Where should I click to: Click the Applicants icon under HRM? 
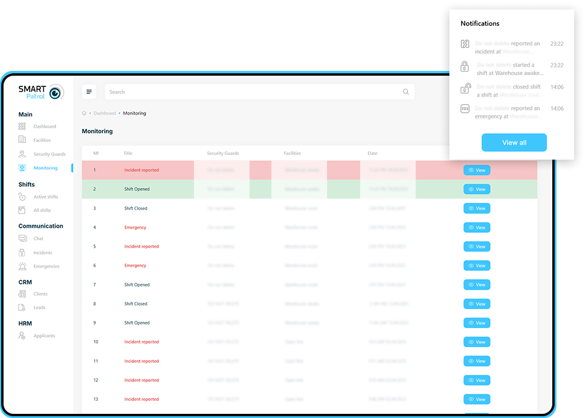point(22,336)
